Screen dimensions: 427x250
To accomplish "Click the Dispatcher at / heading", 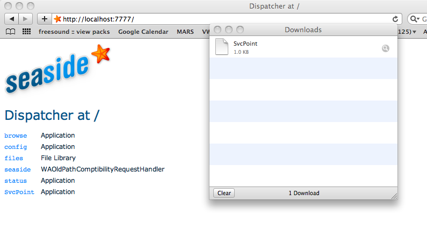I will [x=52, y=115].
